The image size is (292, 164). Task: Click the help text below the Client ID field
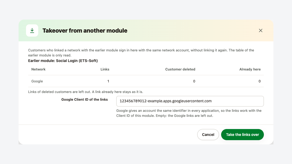tap(189, 113)
